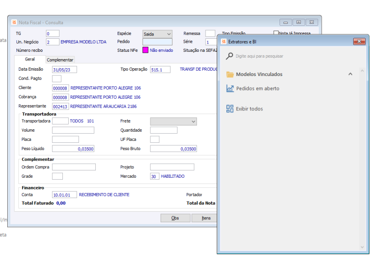Click the Volume input field
Viewport: 387px width, 276px height.
click(73, 130)
